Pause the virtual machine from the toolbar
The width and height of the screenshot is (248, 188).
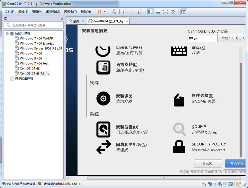click(99, 12)
